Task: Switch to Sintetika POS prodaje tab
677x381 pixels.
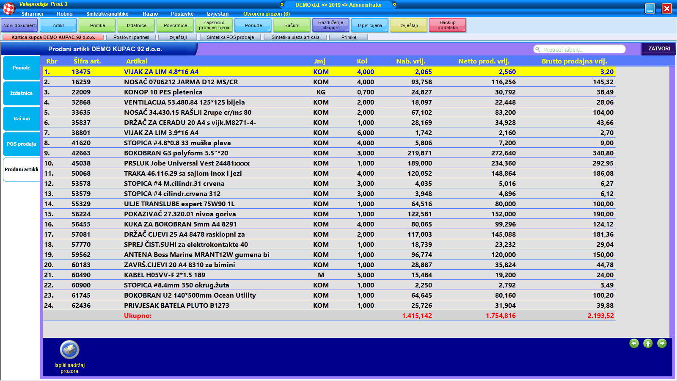Action: tap(230, 37)
